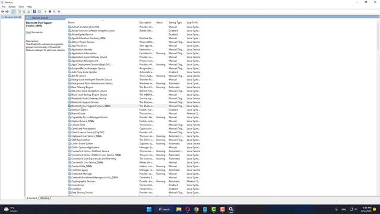The width and height of the screenshot is (380, 214).
Task: Open File Explorer from the taskbar
Action: (x=179, y=209)
